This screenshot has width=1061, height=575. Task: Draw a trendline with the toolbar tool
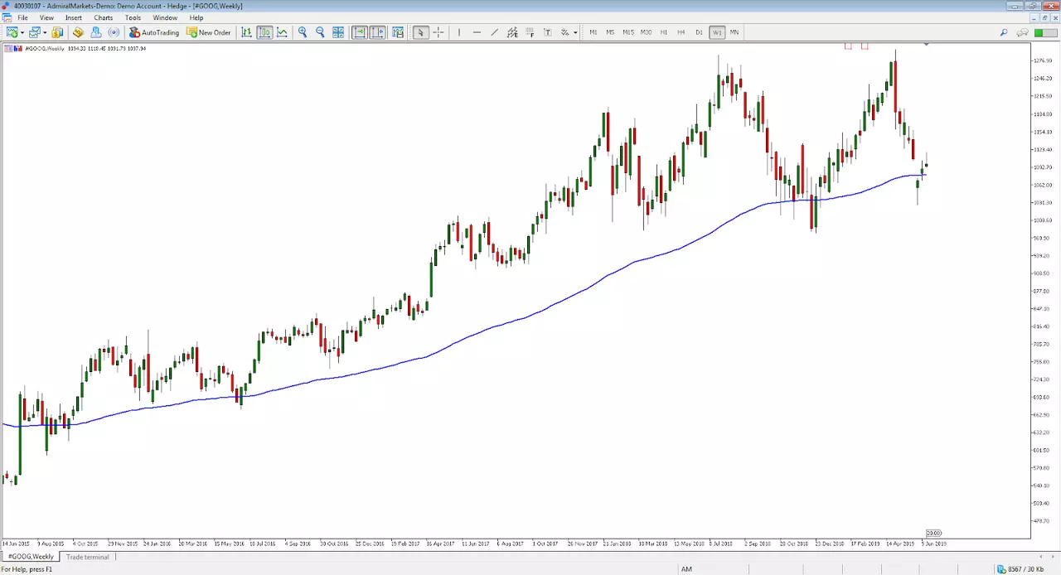coord(495,32)
